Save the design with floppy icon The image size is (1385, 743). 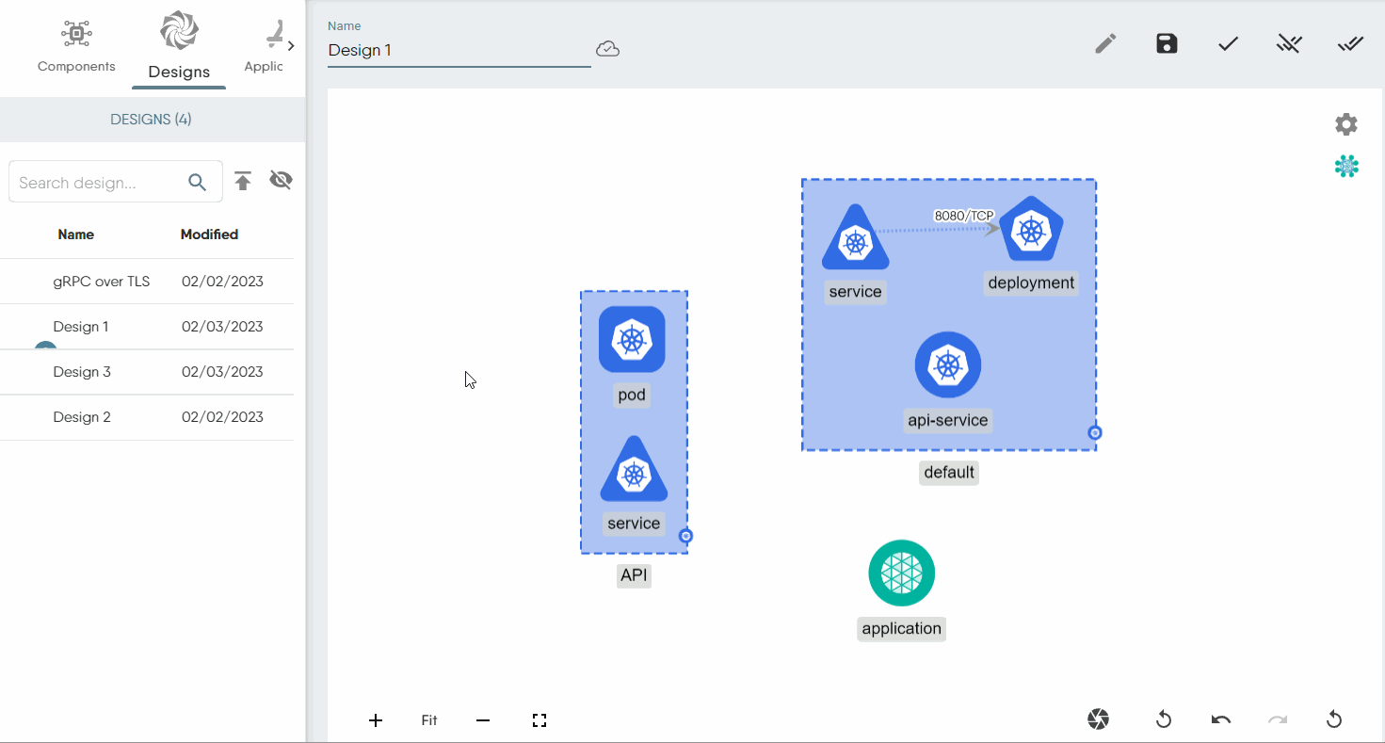tap(1167, 44)
